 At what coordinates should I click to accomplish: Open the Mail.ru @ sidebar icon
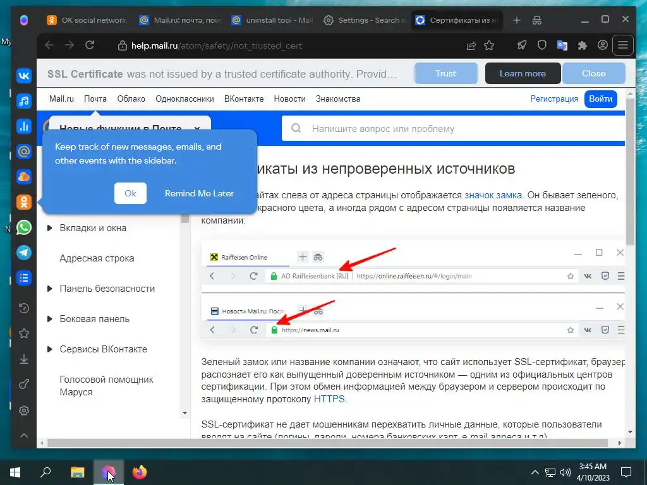(24, 152)
